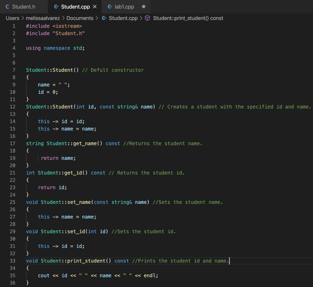Click on cout in line 35
The width and height of the screenshot is (313, 287).
click(x=44, y=276)
